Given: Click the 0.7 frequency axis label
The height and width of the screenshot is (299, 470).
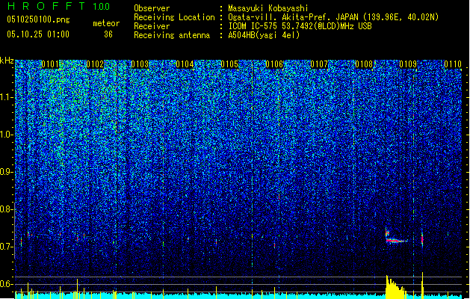Looking at the screenshot, I should click(x=6, y=247).
